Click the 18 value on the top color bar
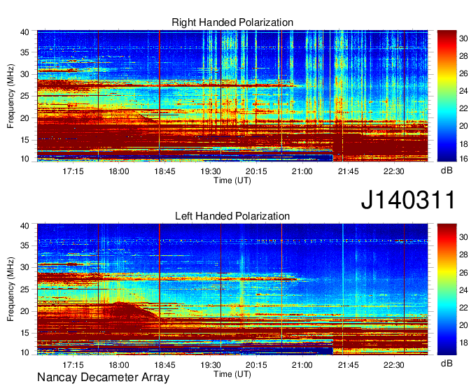 tap(463, 144)
